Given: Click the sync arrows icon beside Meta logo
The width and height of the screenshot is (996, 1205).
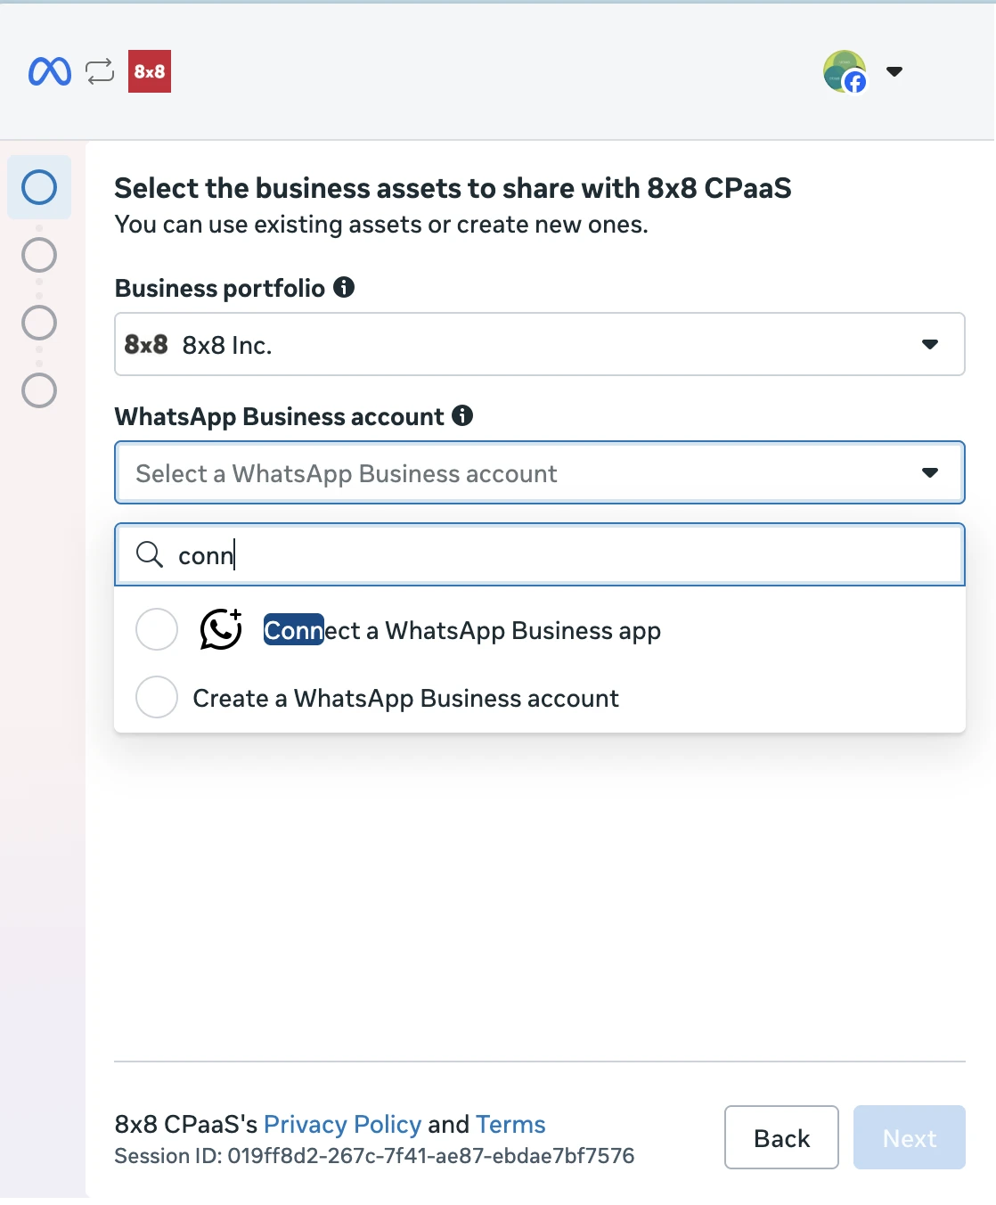Looking at the screenshot, I should point(100,71).
